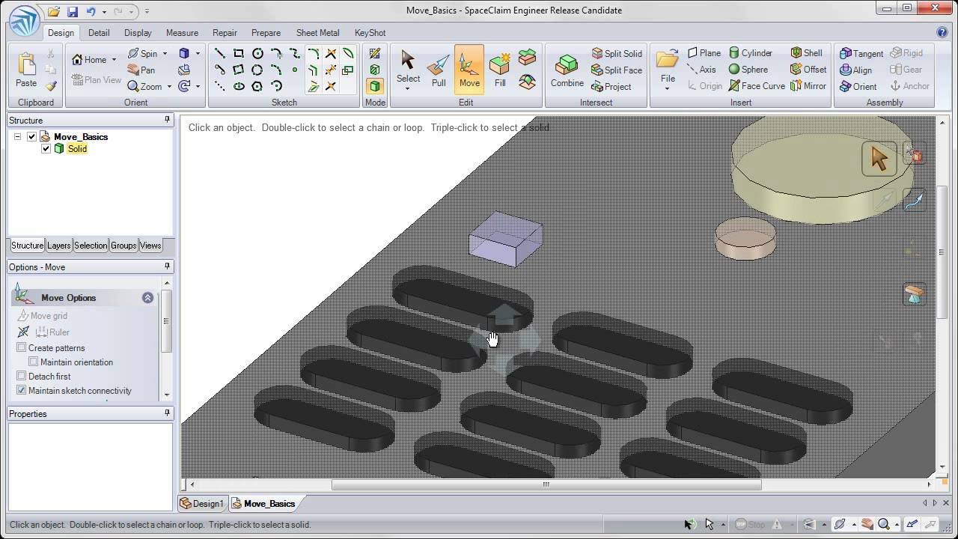Show the Layers panel tab

(x=58, y=245)
